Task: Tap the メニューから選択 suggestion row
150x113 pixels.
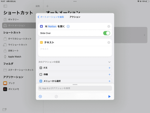Action: (x=75, y=81)
